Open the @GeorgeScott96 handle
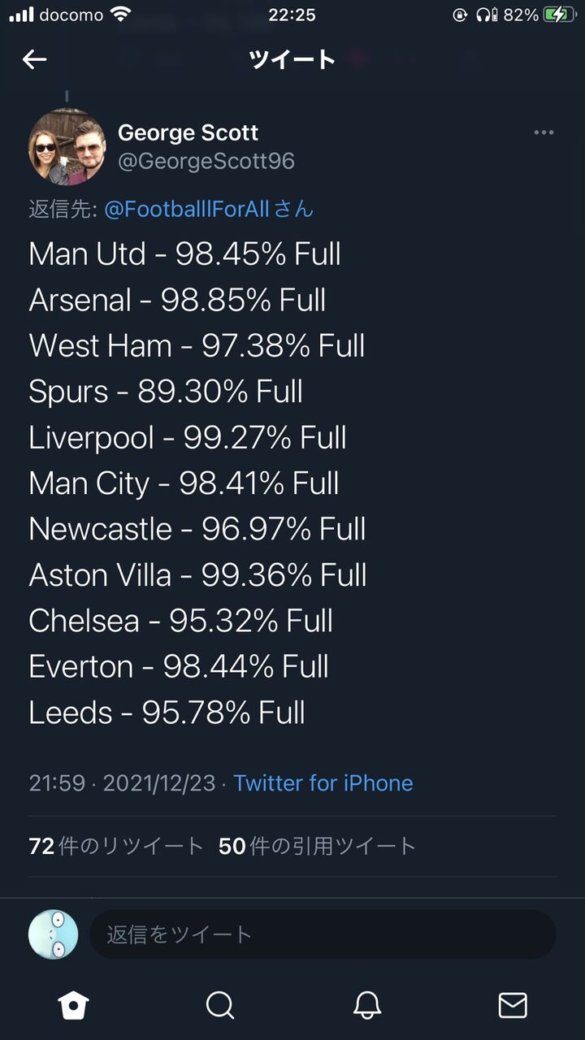Image resolution: width=585 pixels, height=1040 pixels. (x=206, y=161)
